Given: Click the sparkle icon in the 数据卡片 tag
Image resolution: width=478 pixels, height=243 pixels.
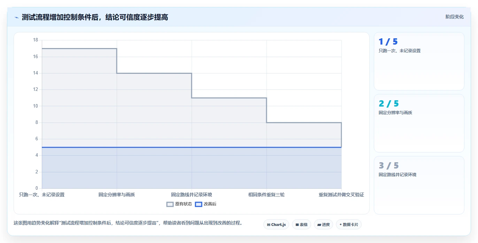Looking at the screenshot, I should pyautogui.click(x=341, y=225).
